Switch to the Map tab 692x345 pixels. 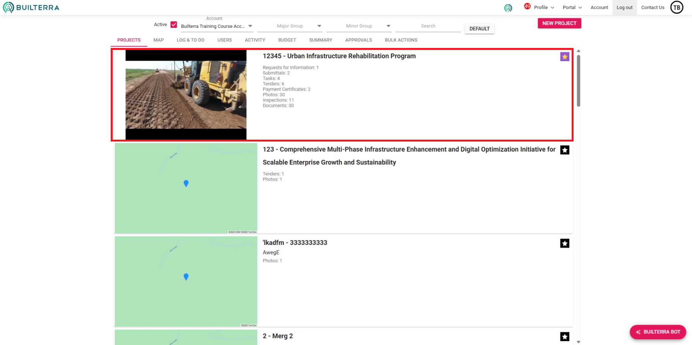point(159,40)
